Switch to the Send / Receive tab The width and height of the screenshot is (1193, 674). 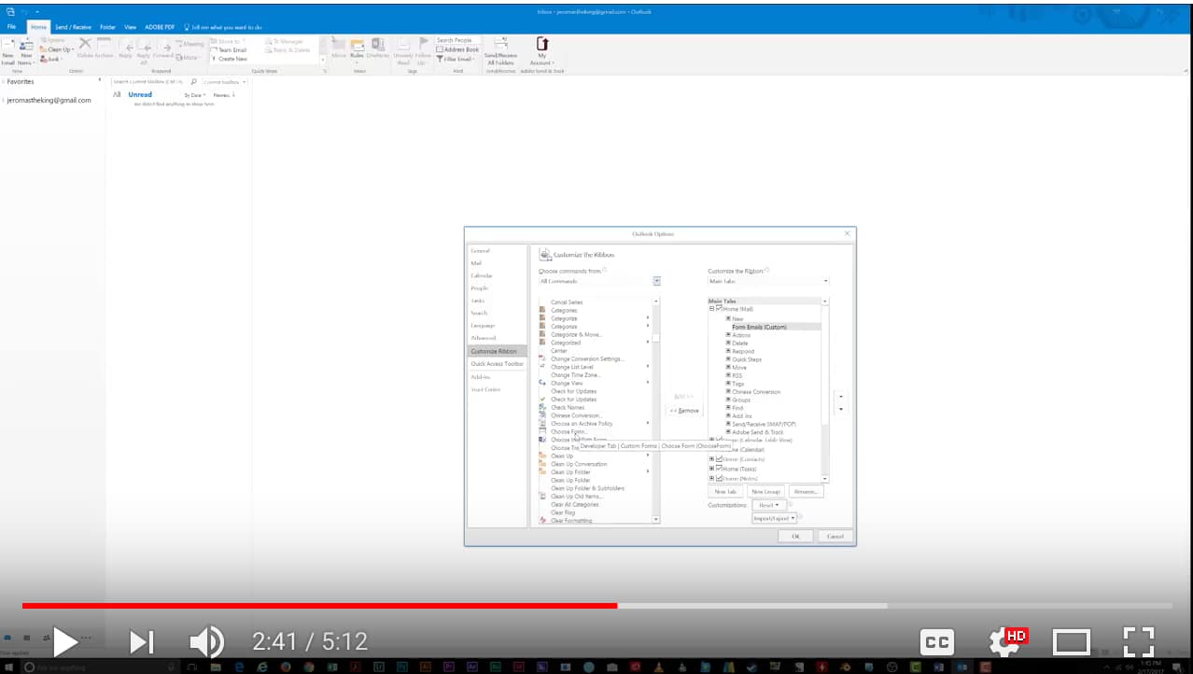tap(75, 27)
